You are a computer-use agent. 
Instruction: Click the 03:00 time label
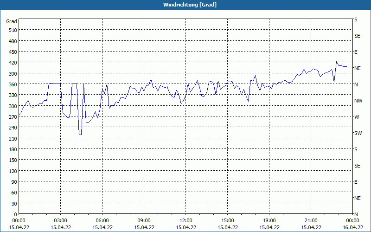[61, 221]
